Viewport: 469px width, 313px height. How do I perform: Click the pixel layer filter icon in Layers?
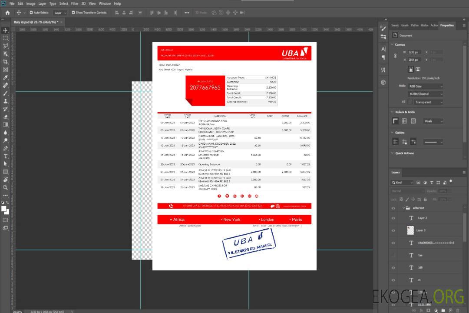pyautogui.click(x=419, y=183)
